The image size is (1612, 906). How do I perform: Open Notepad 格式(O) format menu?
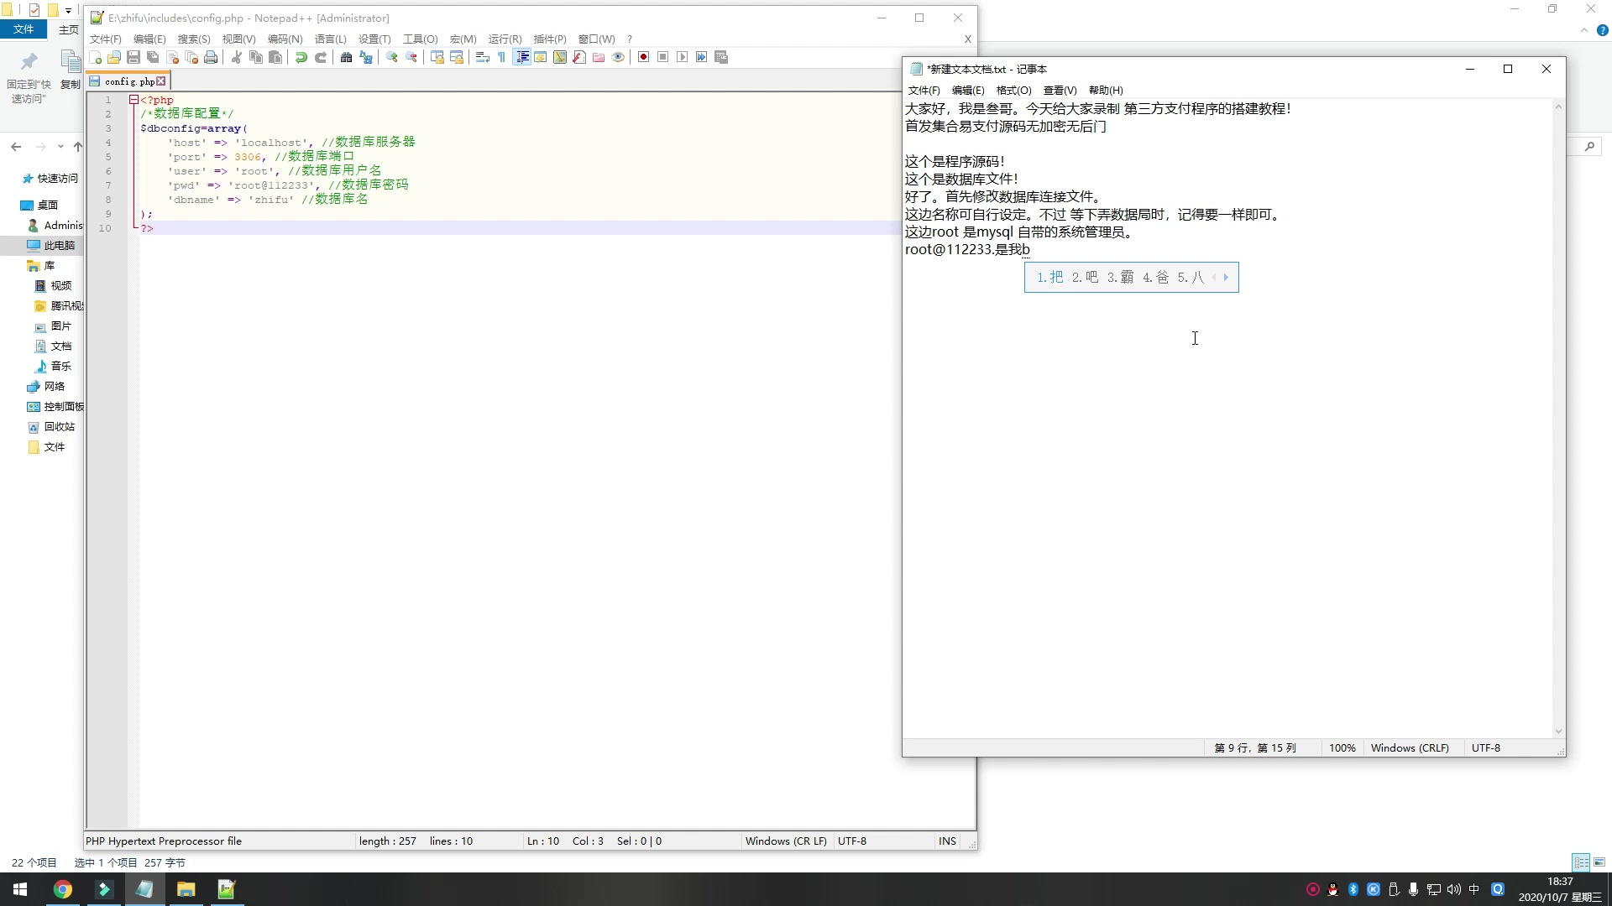pyautogui.click(x=1013, y=91)
